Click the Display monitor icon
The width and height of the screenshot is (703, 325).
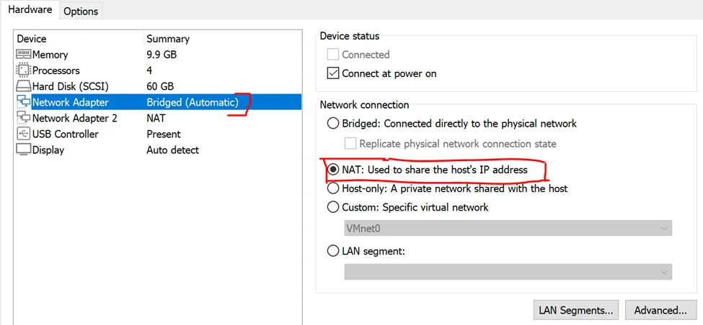[x=23, y=150]
